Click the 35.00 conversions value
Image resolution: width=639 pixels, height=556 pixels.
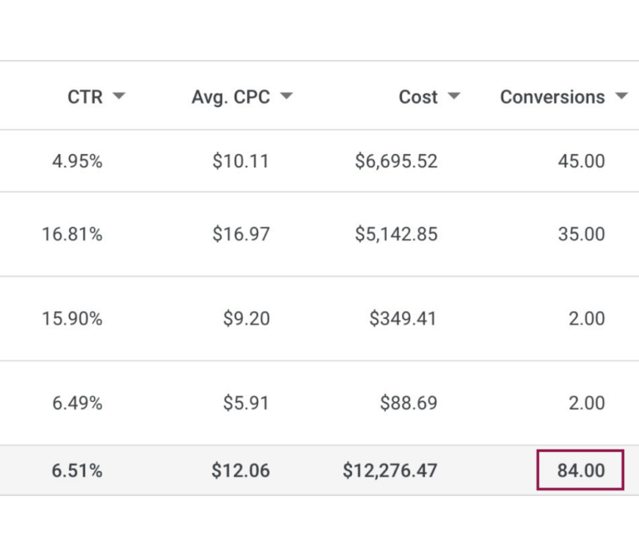581,235
